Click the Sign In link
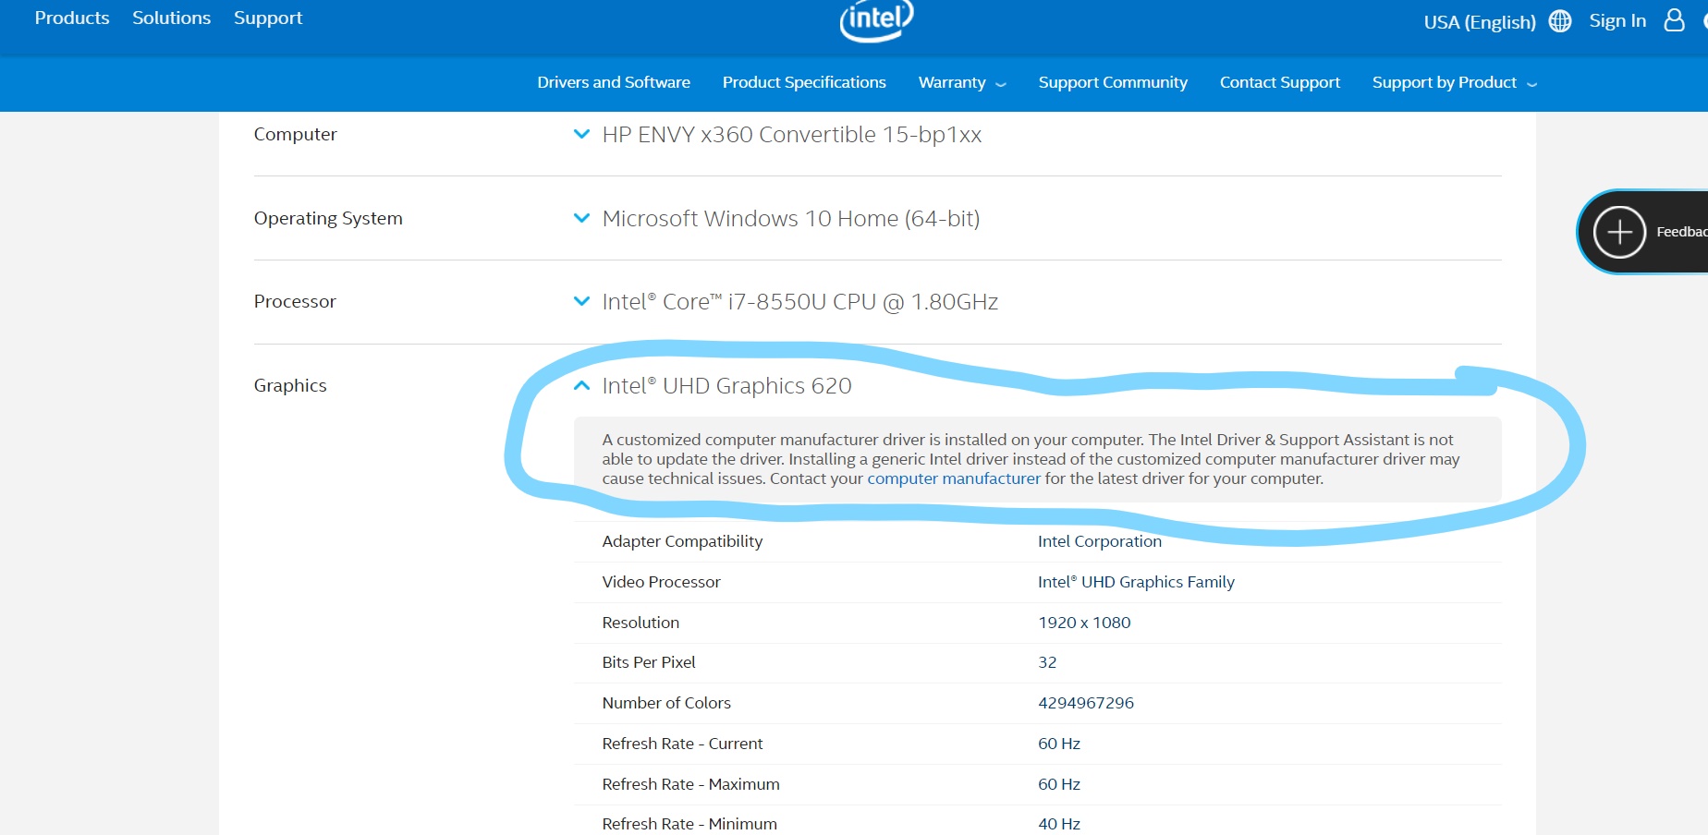This screenshot has width=1708, height=835. pos(1617,20)
